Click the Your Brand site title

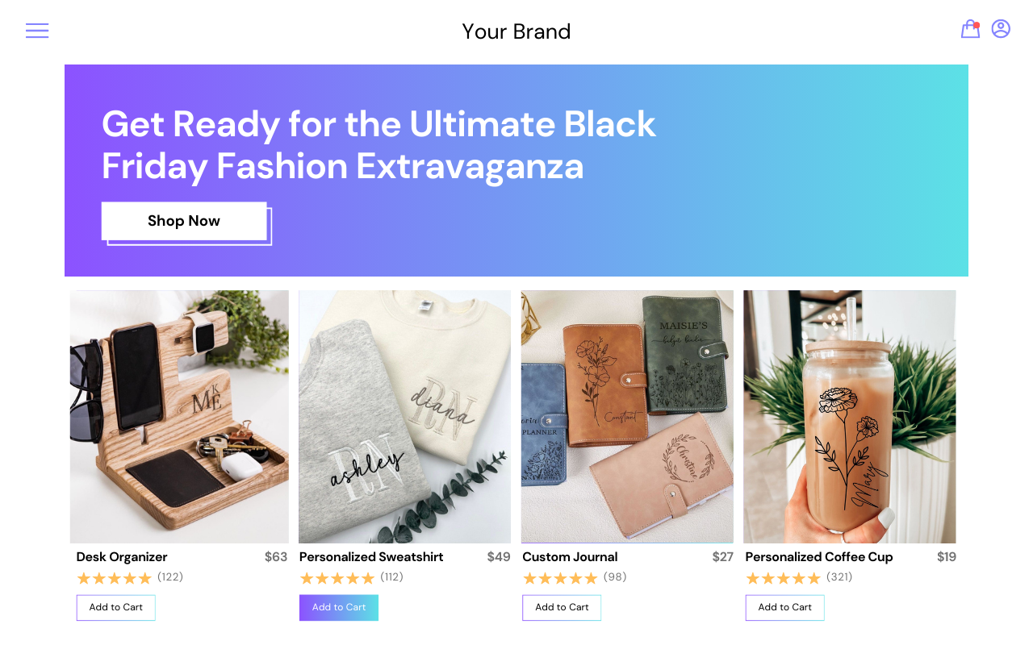(x=516, y=31)
